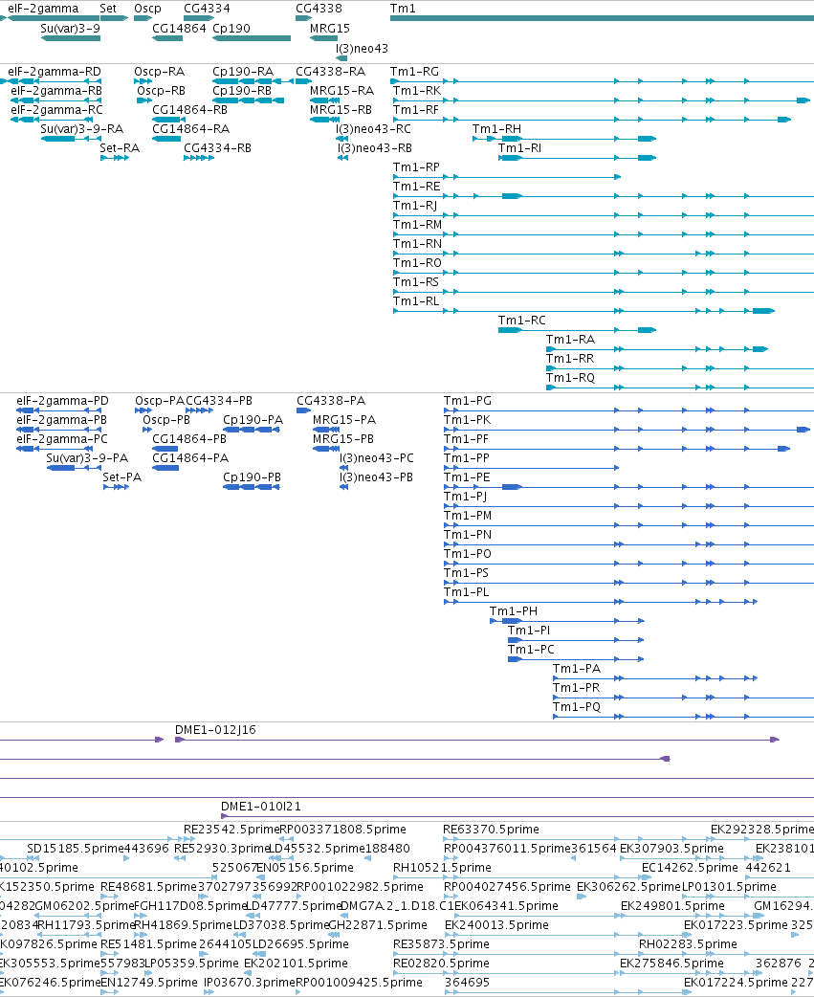Select the Su(var)3-9 gene label

click(70, 29)
